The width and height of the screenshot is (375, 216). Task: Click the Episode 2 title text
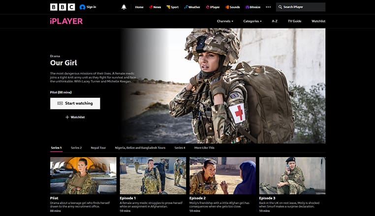(x=197, y=198)
